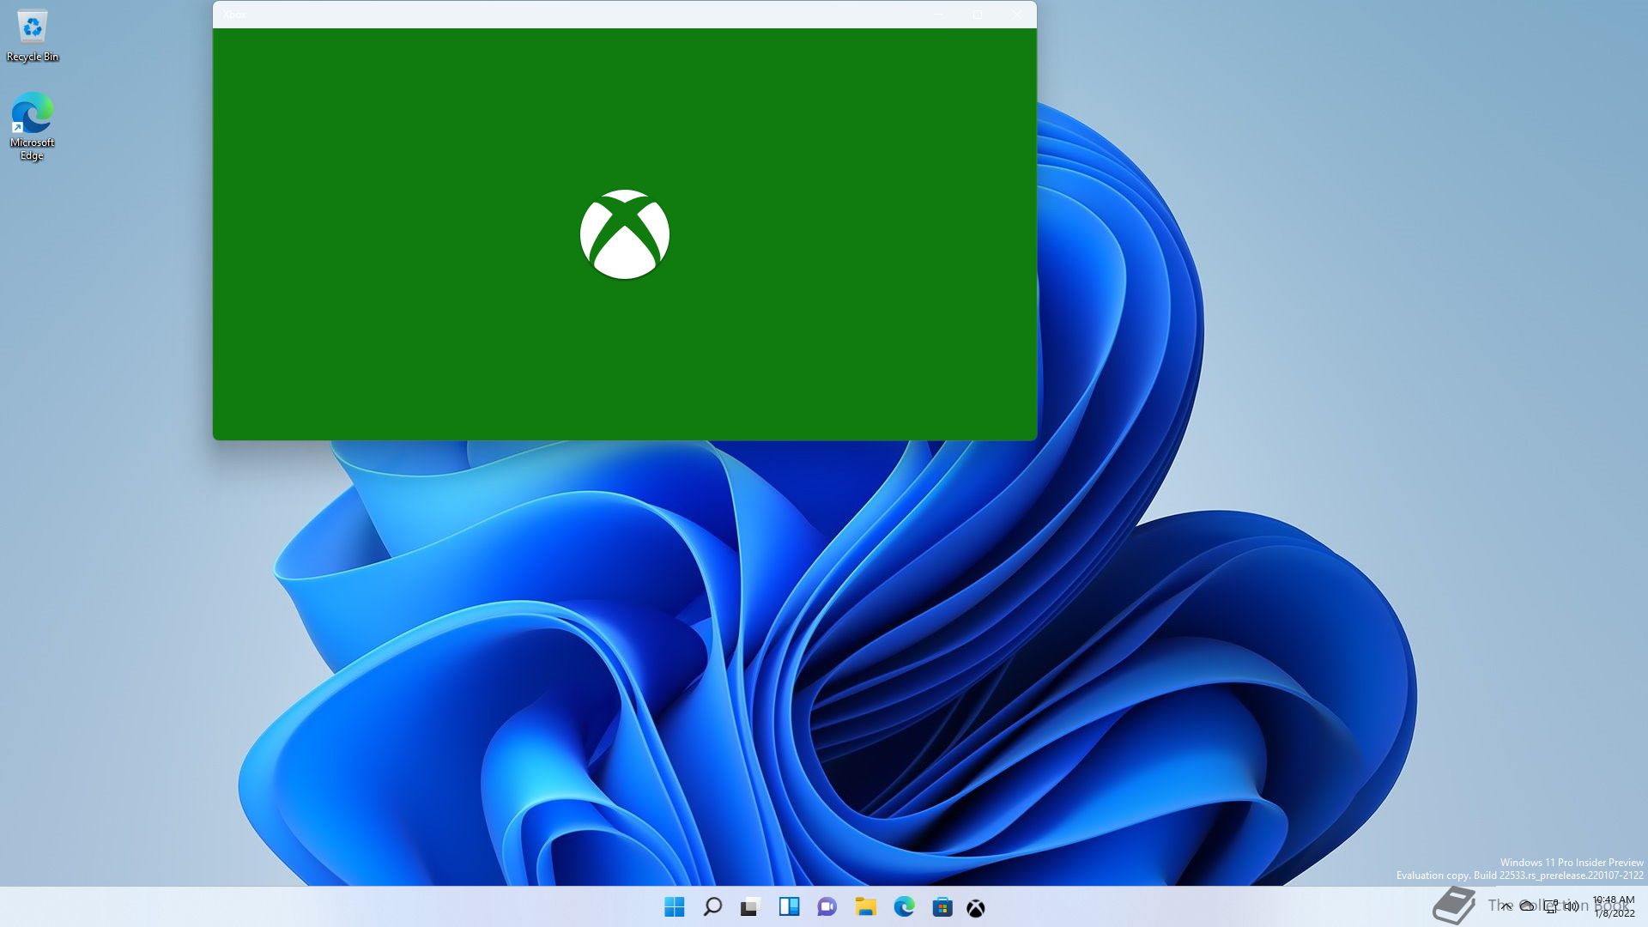Launch Teams Chat from the taskbar
This screenshot has height=927, width=1648.
(x=827, y=907)
